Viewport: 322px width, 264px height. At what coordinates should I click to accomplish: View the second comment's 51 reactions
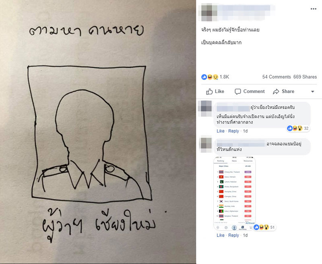tap(264, 227)
